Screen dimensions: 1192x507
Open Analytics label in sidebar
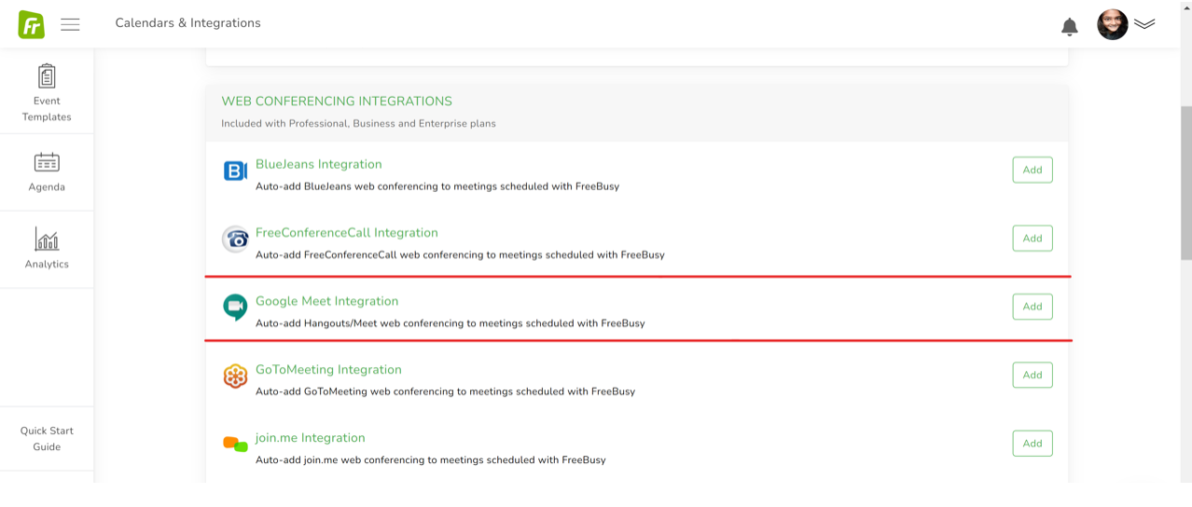pos(47,265)
